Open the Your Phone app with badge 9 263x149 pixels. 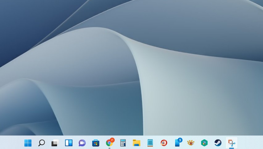(178, 142)
